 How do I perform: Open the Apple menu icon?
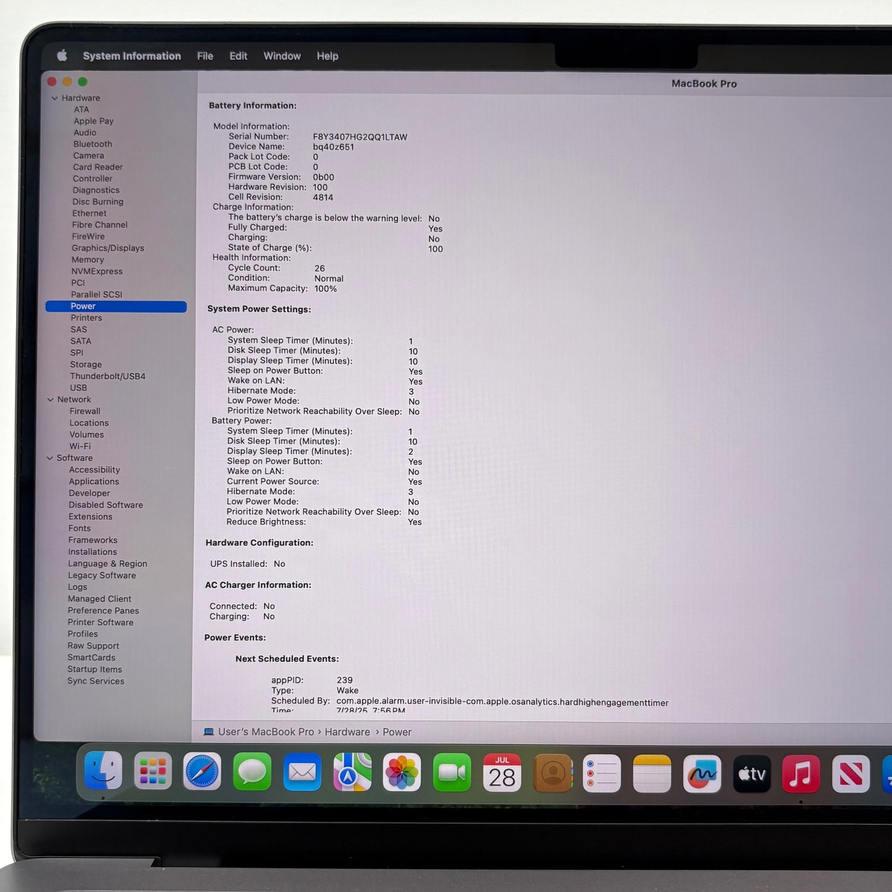[x=62, y=56]
